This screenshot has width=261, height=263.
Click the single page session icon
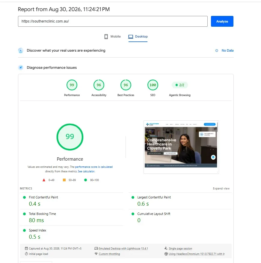pos(166,248)
